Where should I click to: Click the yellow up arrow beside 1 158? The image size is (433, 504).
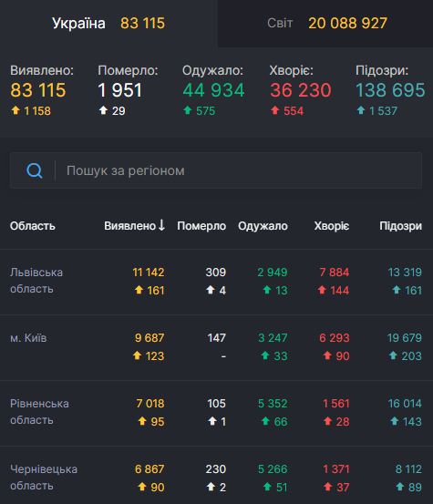pyautogui.click(x=15, y=110)
